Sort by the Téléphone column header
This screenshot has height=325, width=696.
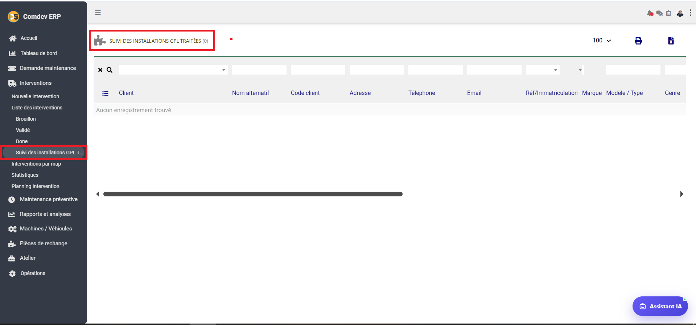(422, 93)
